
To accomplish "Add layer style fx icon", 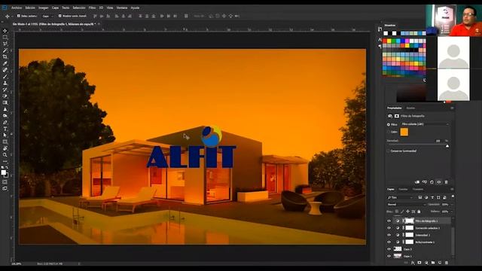I will [x=413, y=263].
